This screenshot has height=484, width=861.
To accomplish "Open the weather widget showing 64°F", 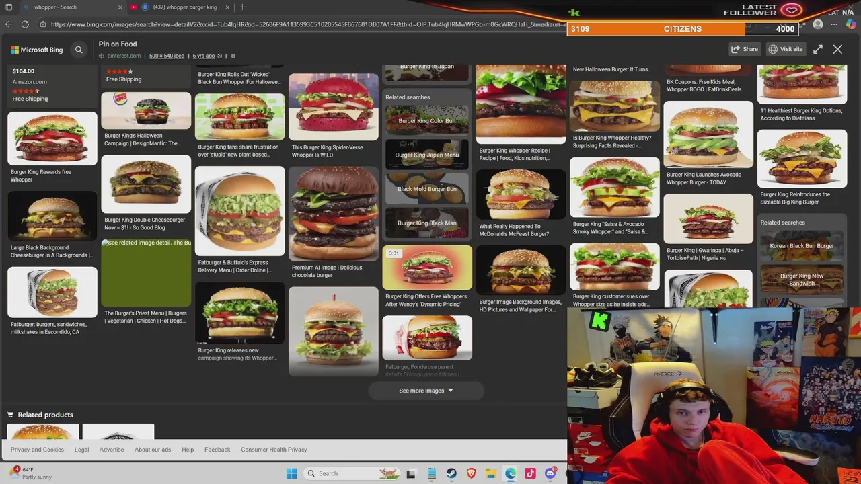I will click(x=30, y=473).
